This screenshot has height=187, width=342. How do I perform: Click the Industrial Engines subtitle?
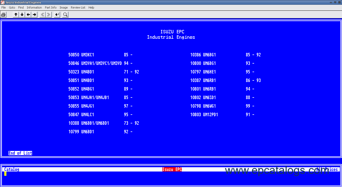tap(171, 37)
